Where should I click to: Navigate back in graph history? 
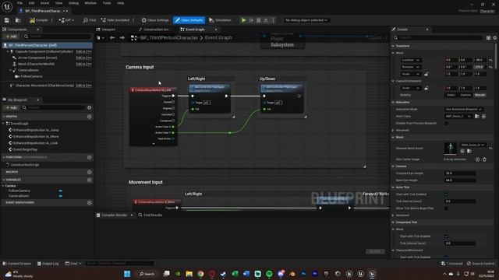point(112,38)
